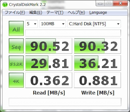Open the ファイル(F) menu

tap(15, 13)
